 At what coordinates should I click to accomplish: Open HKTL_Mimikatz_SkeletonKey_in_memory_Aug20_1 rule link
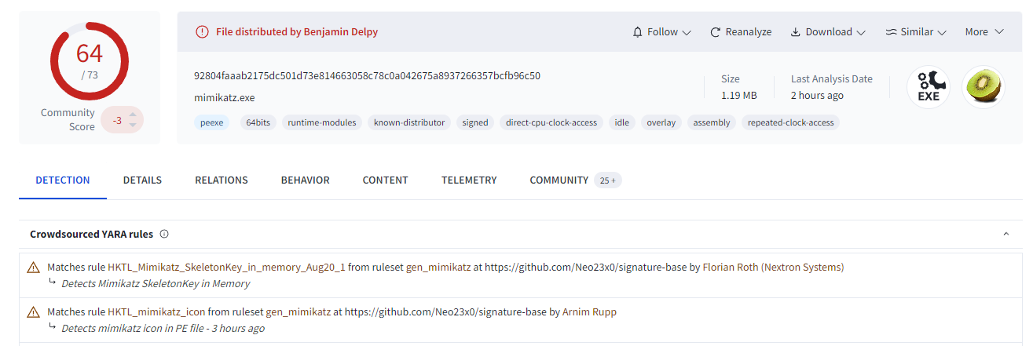[226, 268]
